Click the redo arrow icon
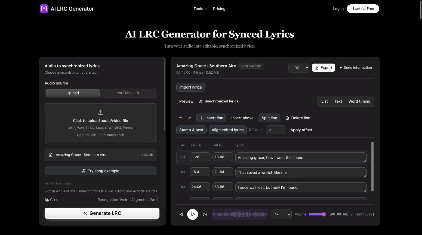The image size is (422, 235). pyautogui.click(x=190, y=118)
